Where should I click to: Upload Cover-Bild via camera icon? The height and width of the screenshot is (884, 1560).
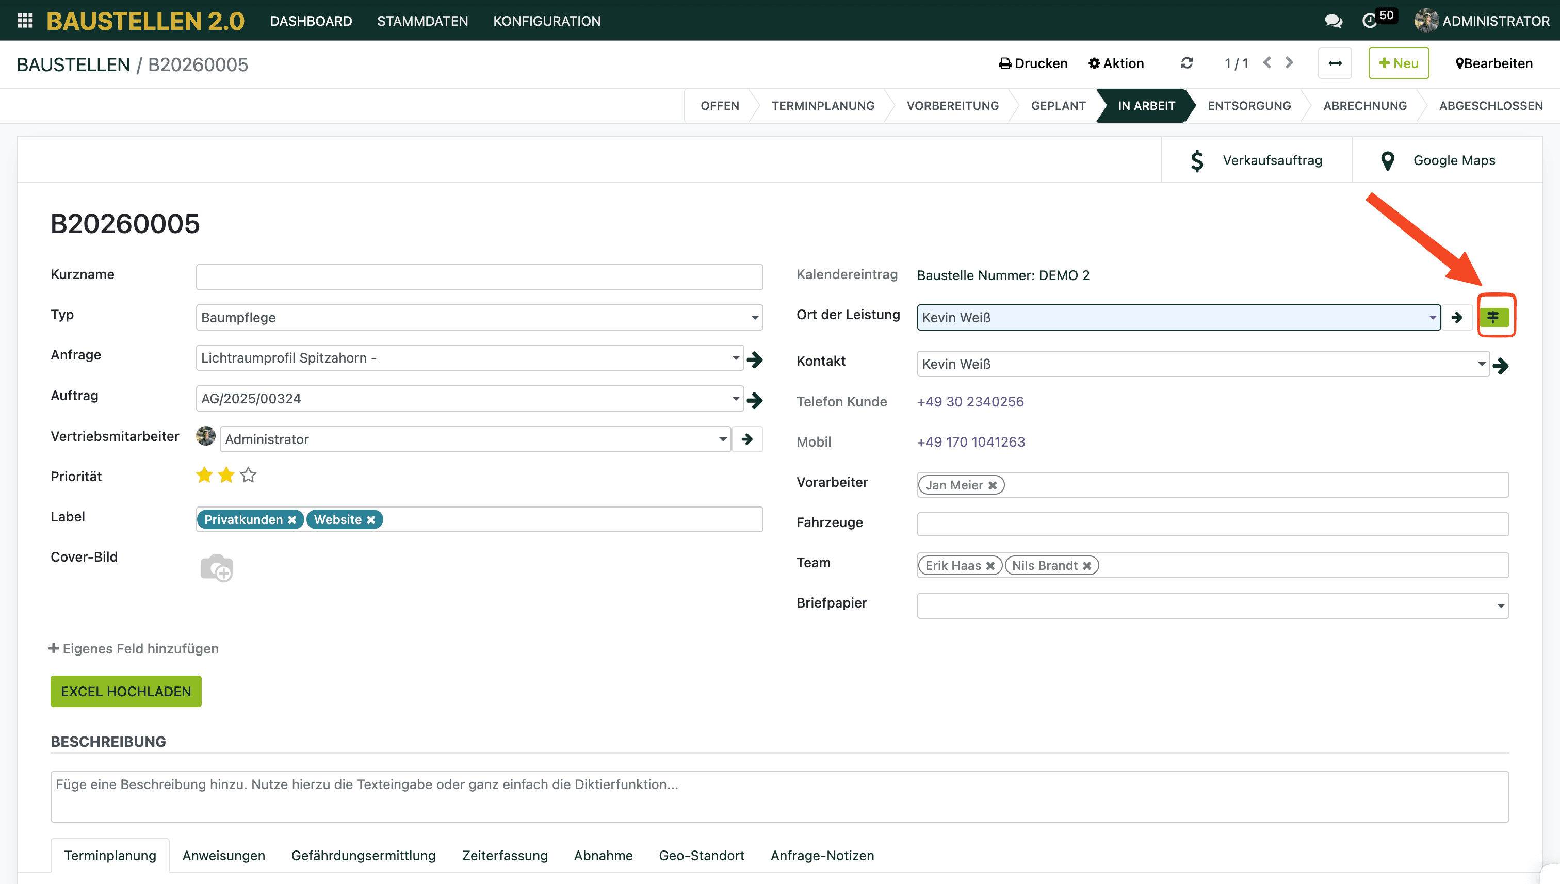pyautogui.click(x=216, y=568)
